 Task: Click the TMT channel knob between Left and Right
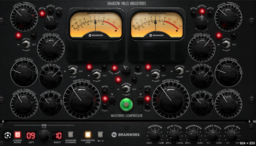coord(44,136)
